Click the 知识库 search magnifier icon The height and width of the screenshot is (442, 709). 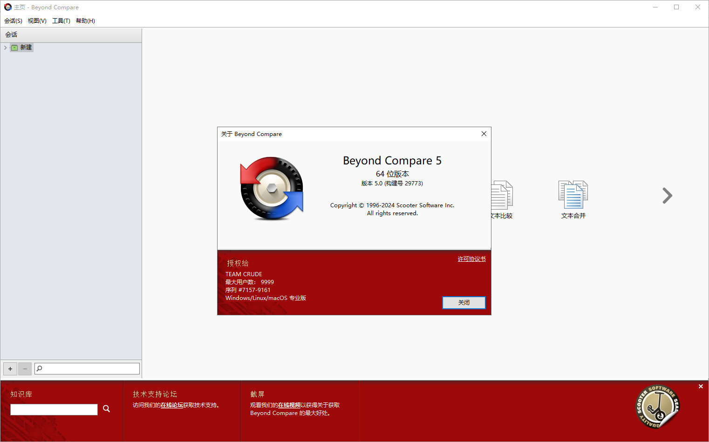tap(106, 408)
